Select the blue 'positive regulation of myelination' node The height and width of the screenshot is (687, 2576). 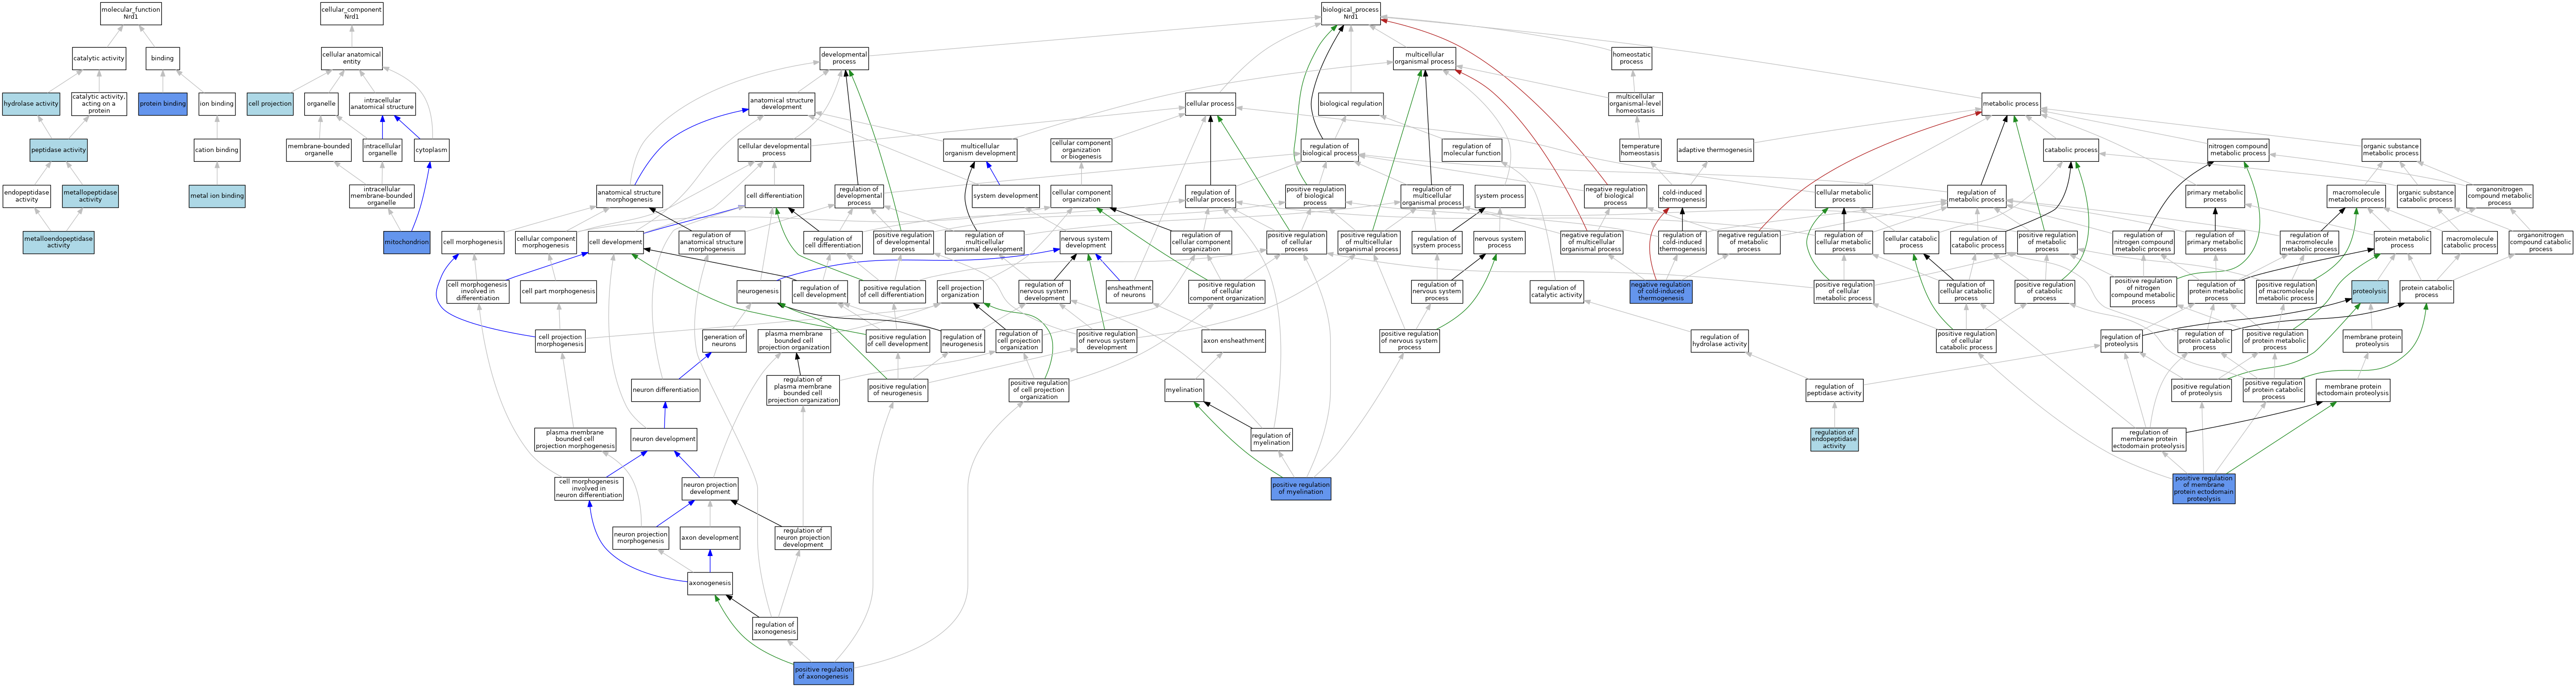pos(1301,488)
